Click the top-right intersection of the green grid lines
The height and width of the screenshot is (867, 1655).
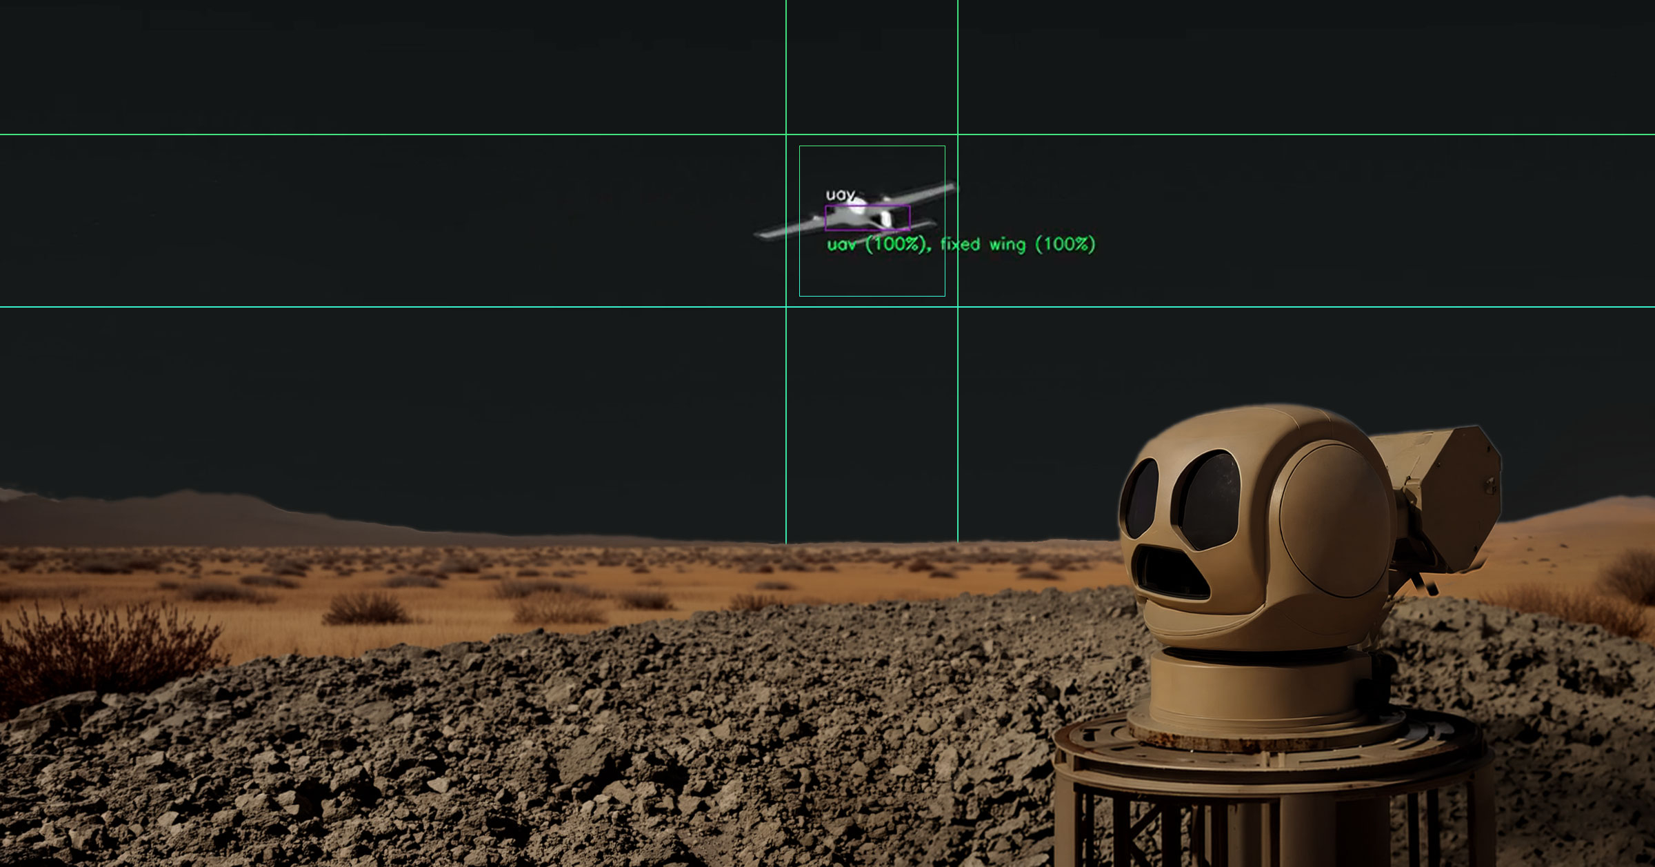coord(957,134)
